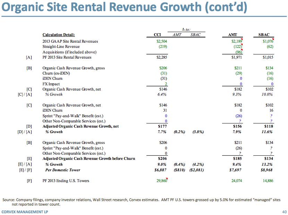Click the red comment marker on SBAC $1,076
Viewport: 288px width, 215px height.
pyautogui.click(x=273, y=40)
